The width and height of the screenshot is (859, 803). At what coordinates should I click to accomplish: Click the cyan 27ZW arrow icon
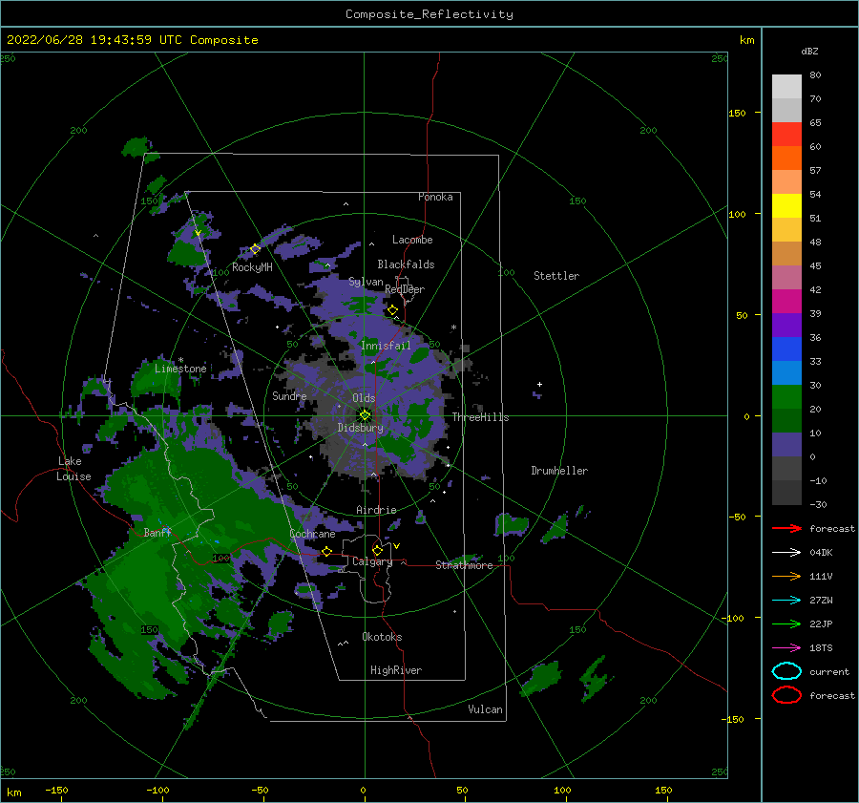coord(786,600)
